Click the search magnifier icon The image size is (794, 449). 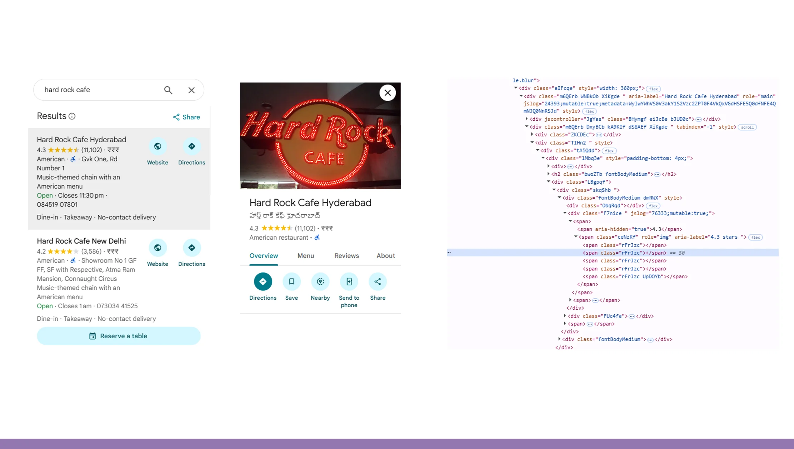[168, 90]
